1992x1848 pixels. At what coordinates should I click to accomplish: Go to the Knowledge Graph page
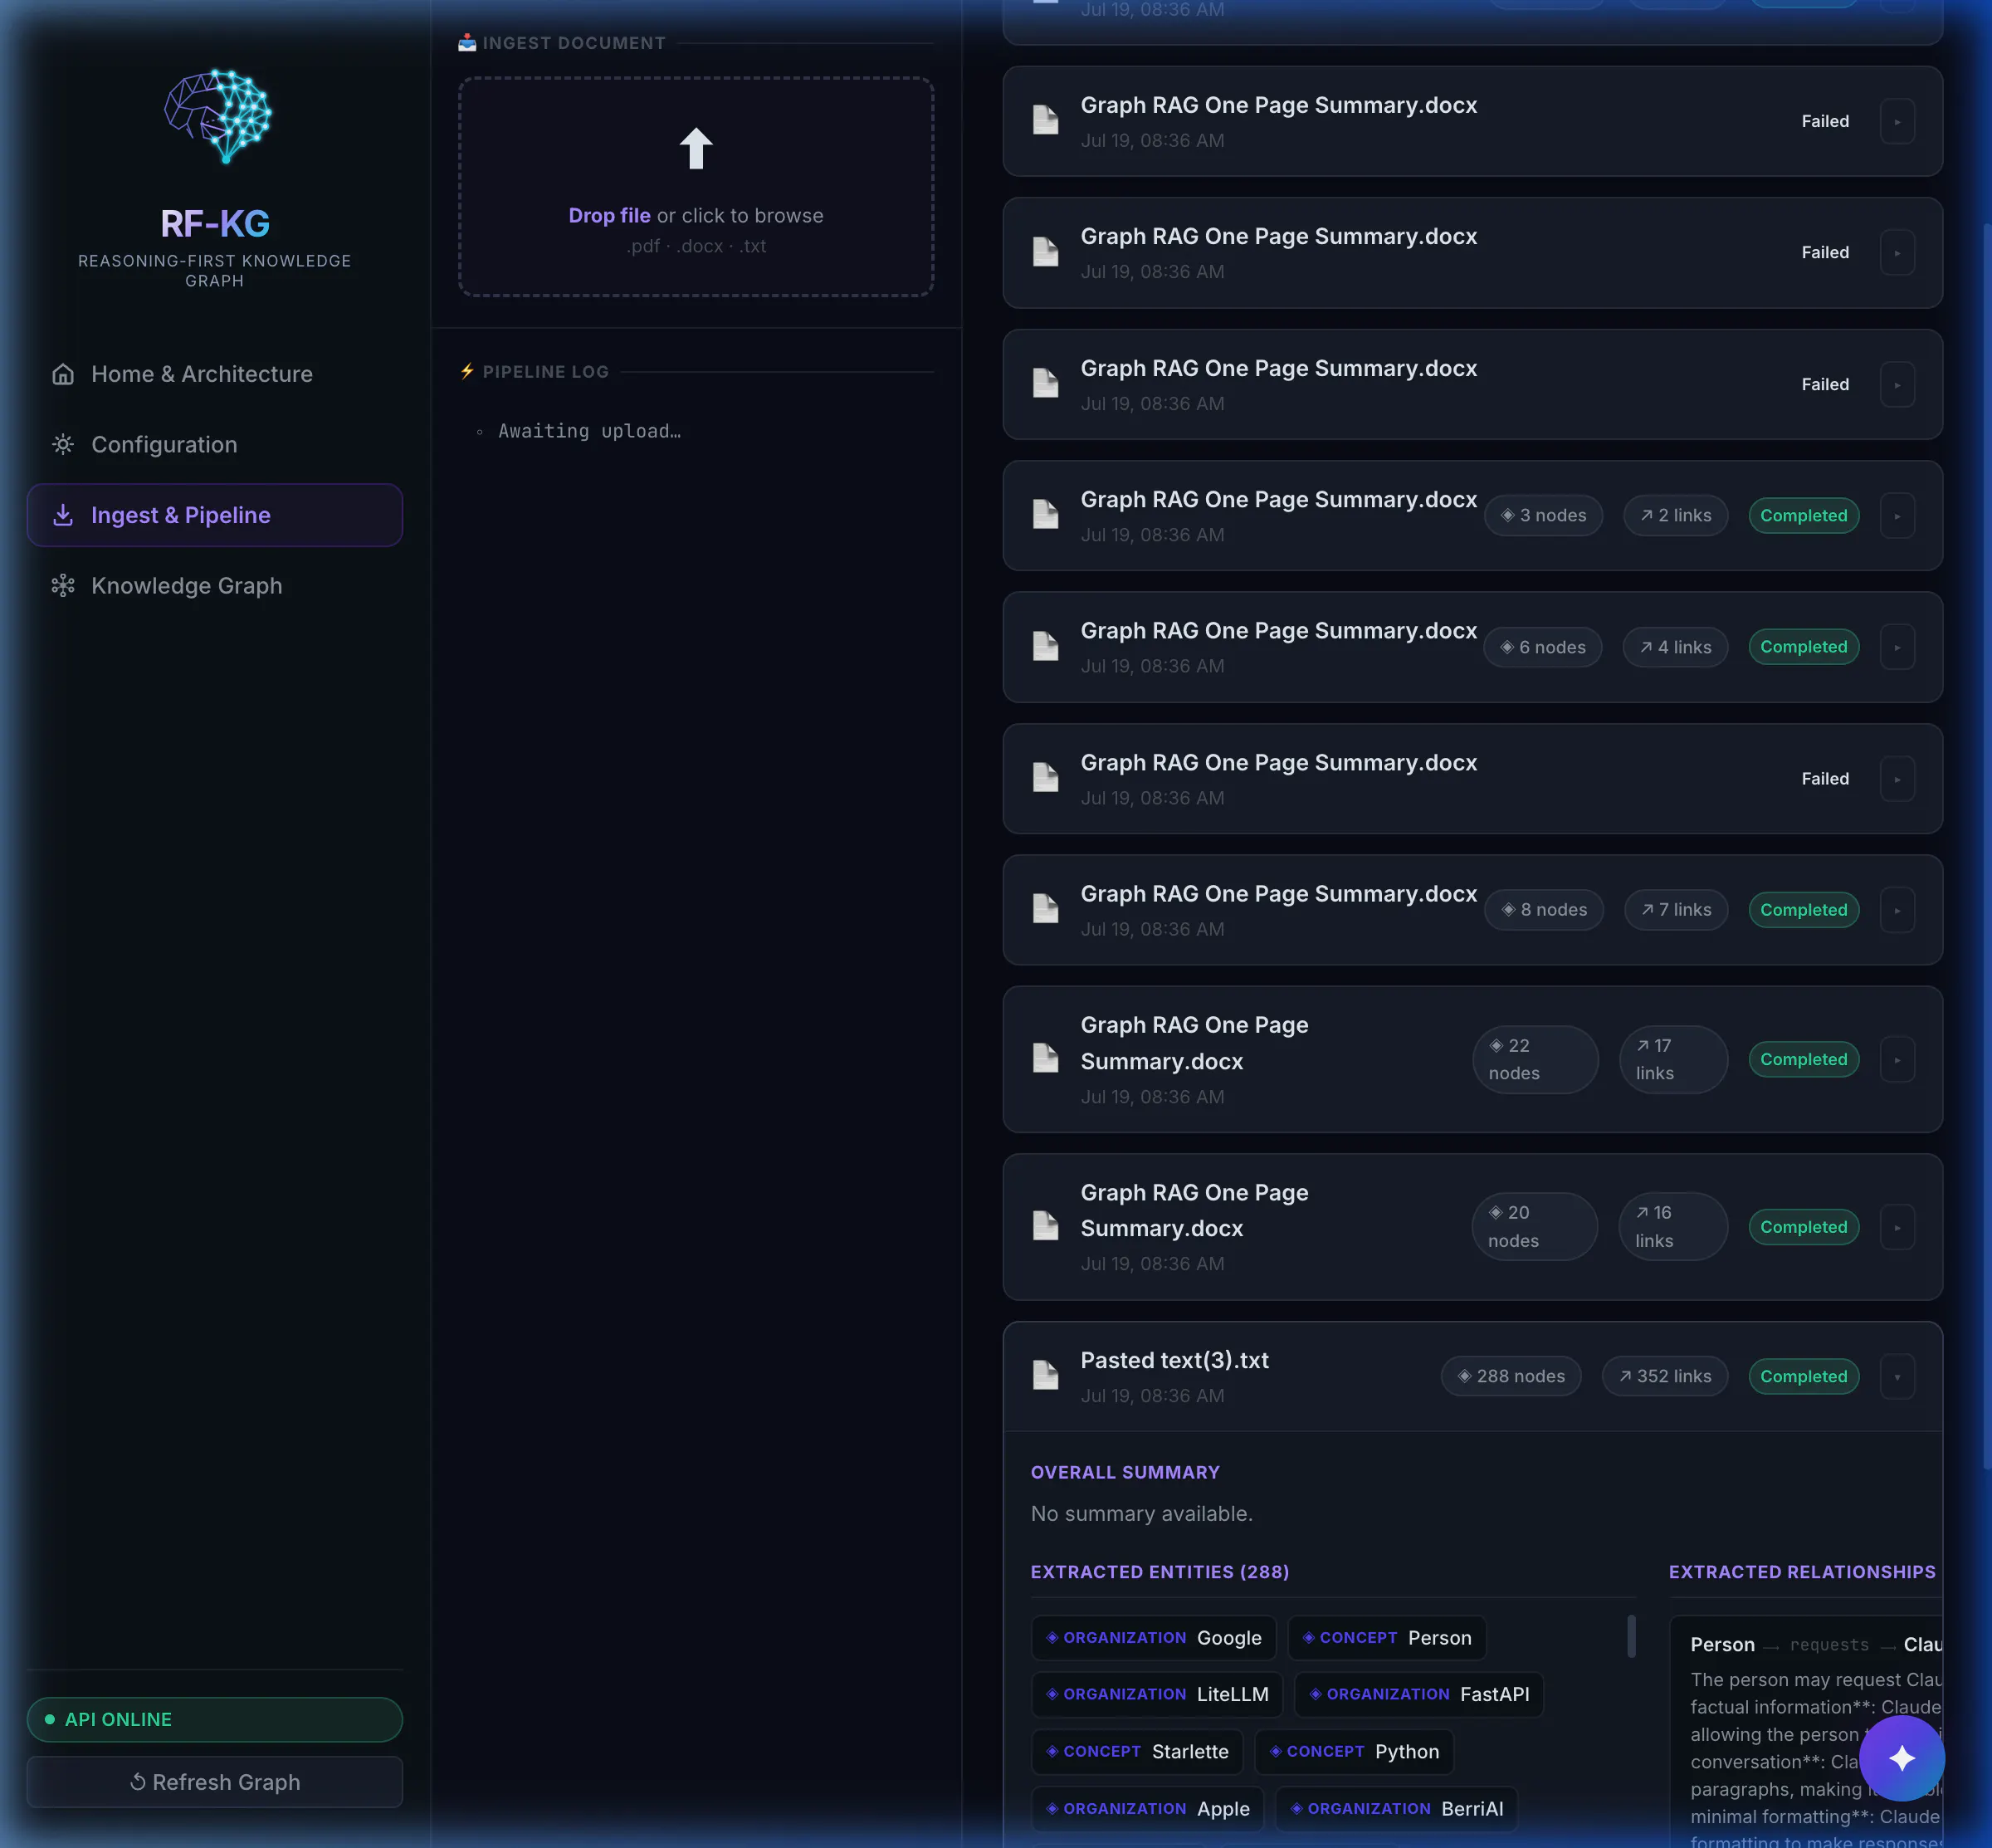pos(215,586)
